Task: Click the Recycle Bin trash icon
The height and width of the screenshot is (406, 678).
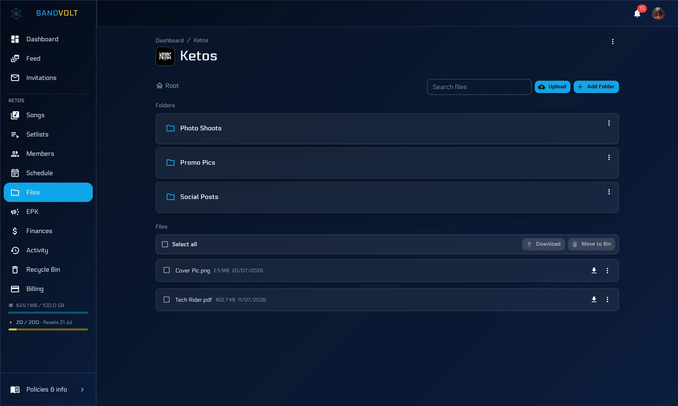Action: point(15,270)
